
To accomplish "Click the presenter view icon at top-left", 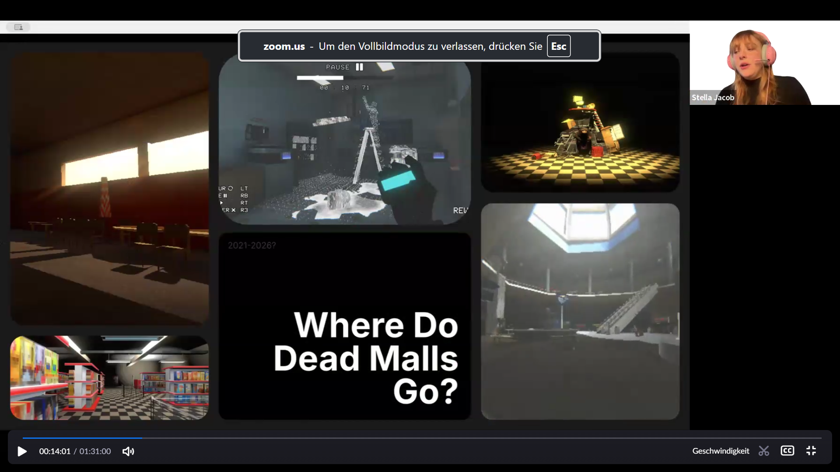I will point(18,27).
